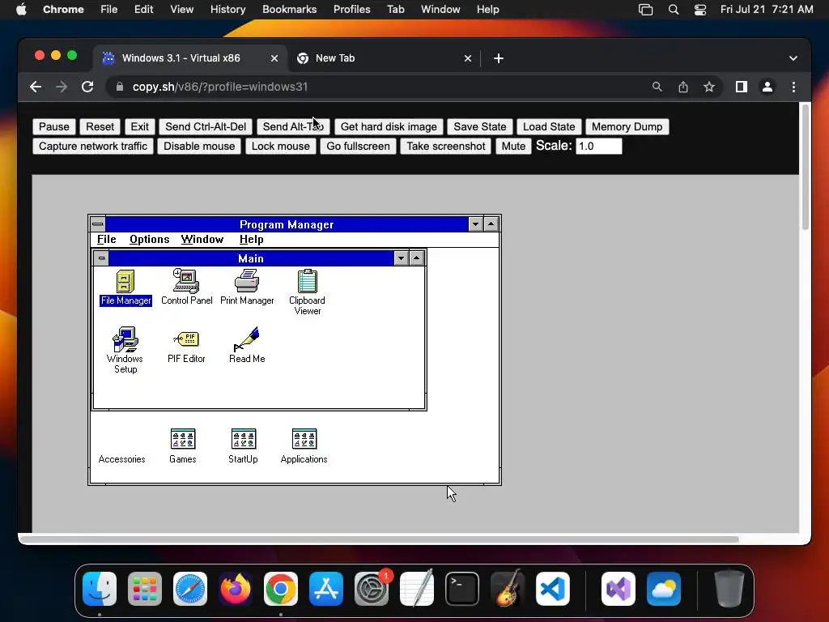The image size is (829, 622).
Task: Open Terminal from the Dock
Action: click(462, 589)
